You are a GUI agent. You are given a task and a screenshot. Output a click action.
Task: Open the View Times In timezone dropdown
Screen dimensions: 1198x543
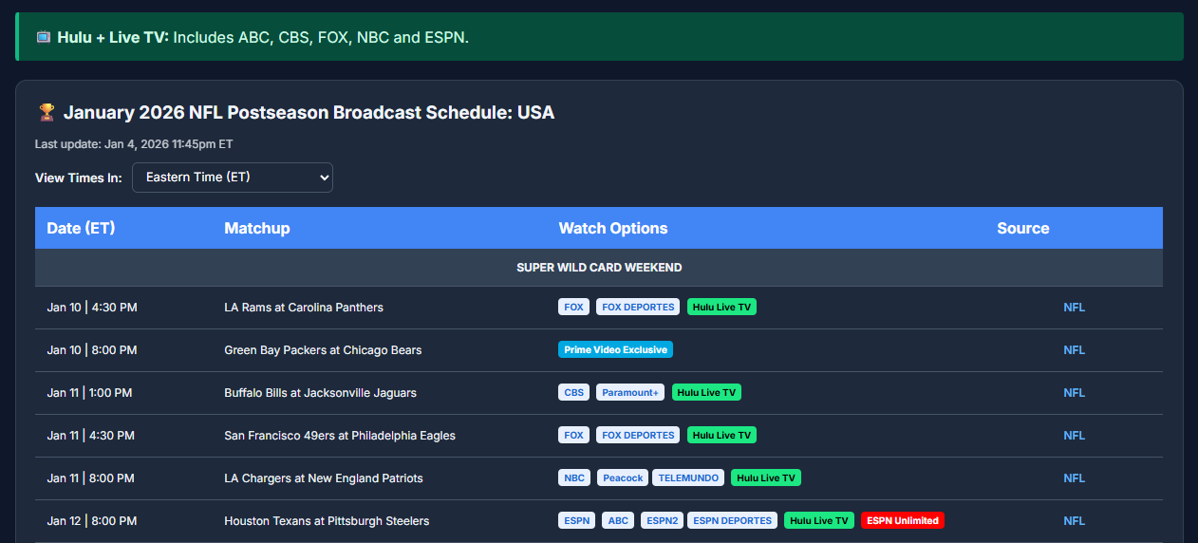(x=233, y=178)
